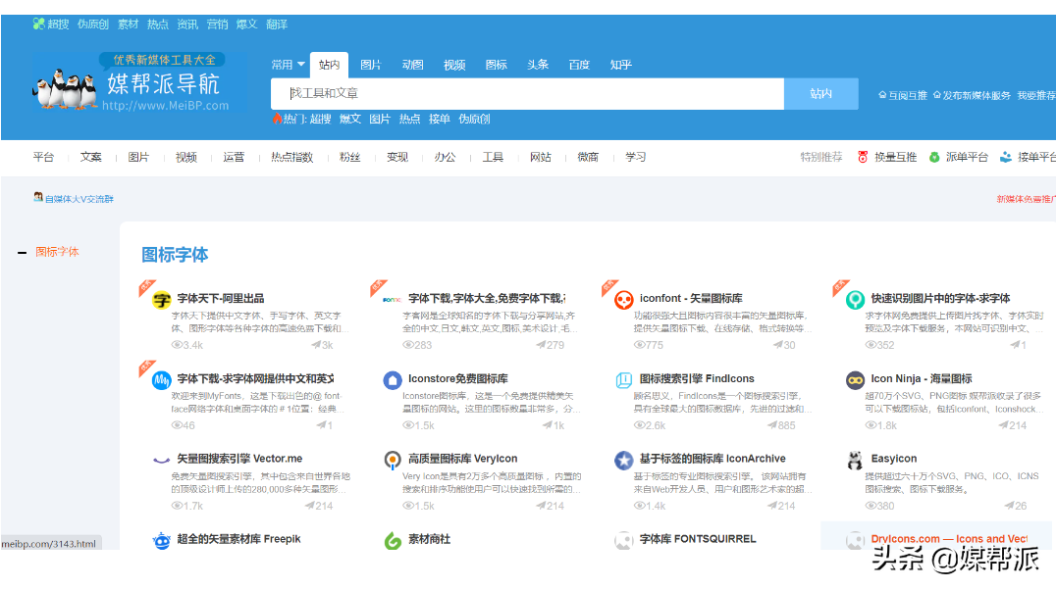The height and width of the screenshot is (589, 1056).
Task: Open the 粉丝 navigation menu item
Action: (349, 157)
